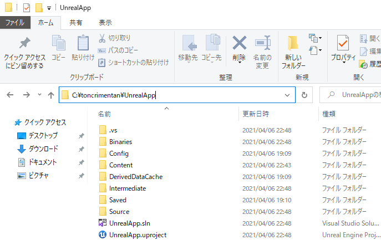Image resolution: width=381 pixels, height=240 pixels.
Task: Click Unreal Engine icon of UnrealApp.uproject
Action: pos(103,234)
